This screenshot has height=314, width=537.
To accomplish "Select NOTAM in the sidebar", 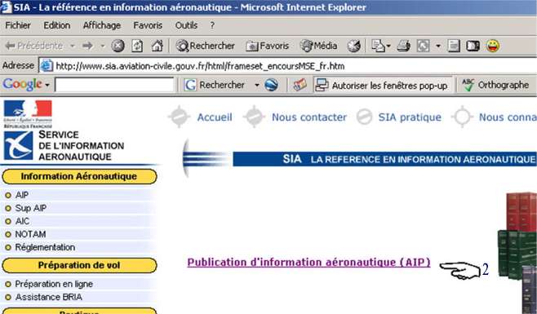I will click(x=30, y=234).
